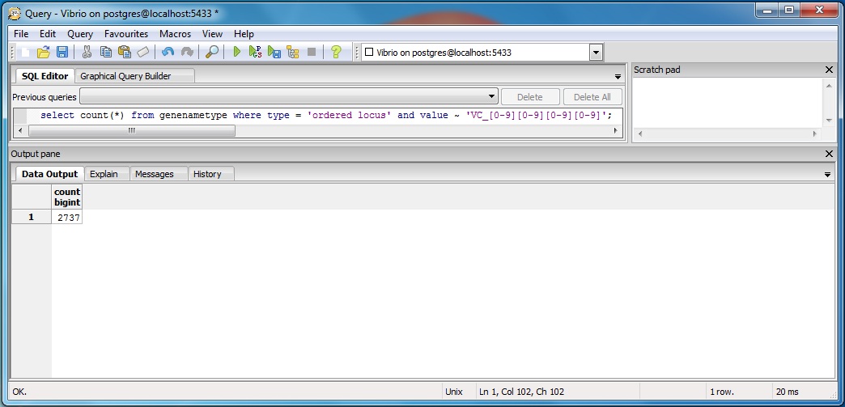Open the SQL Editor panel menu arrow
The image size is (845, 407).
tap(618, 77)
